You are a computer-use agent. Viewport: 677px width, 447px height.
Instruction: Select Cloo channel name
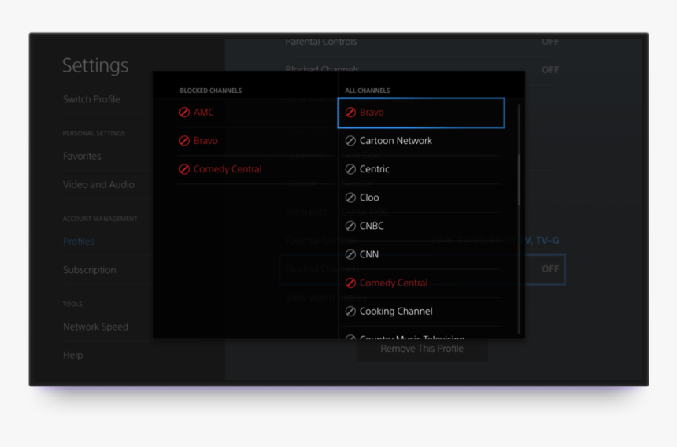pyautogui.click(x=369, y=198)
